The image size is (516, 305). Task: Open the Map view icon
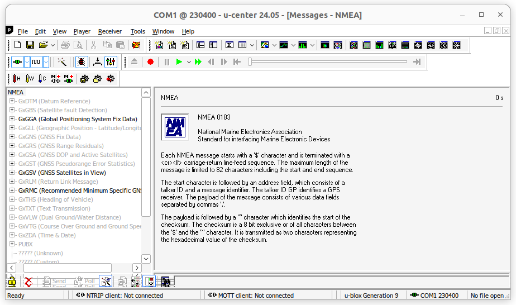[265, 45]
